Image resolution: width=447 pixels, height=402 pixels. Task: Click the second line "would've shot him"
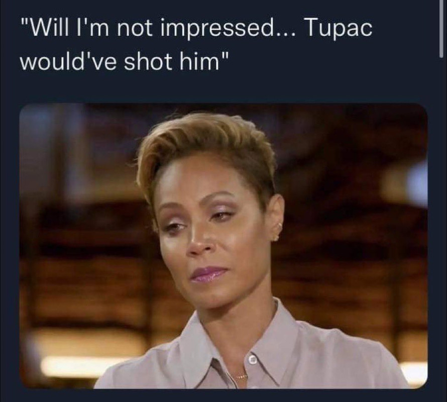point(124,61)
